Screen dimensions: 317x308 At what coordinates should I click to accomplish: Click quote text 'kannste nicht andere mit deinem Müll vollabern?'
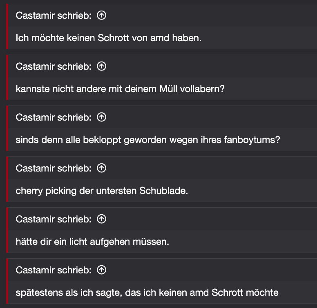(x=120, y=89)
